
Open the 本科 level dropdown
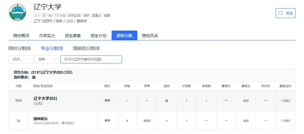(46, 59)
